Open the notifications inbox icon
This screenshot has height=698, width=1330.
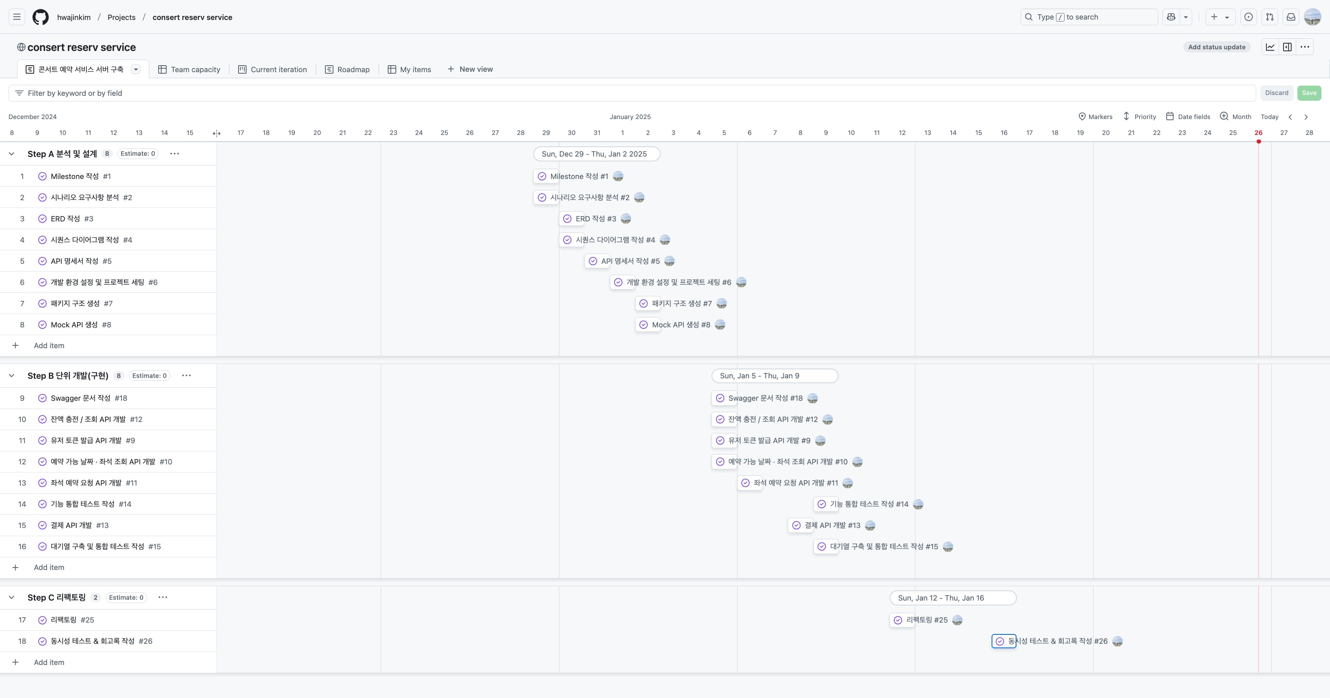click(x=1291, y=17)
